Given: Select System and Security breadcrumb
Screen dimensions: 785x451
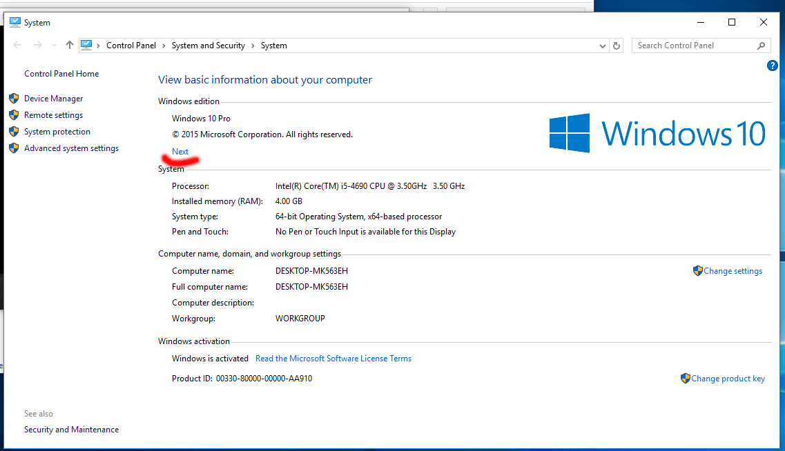Looking at the screenshot, I should 209,46.
